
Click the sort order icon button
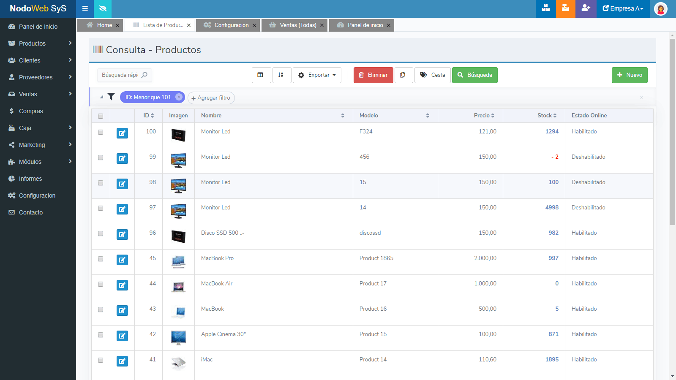[x=281, y=75]
